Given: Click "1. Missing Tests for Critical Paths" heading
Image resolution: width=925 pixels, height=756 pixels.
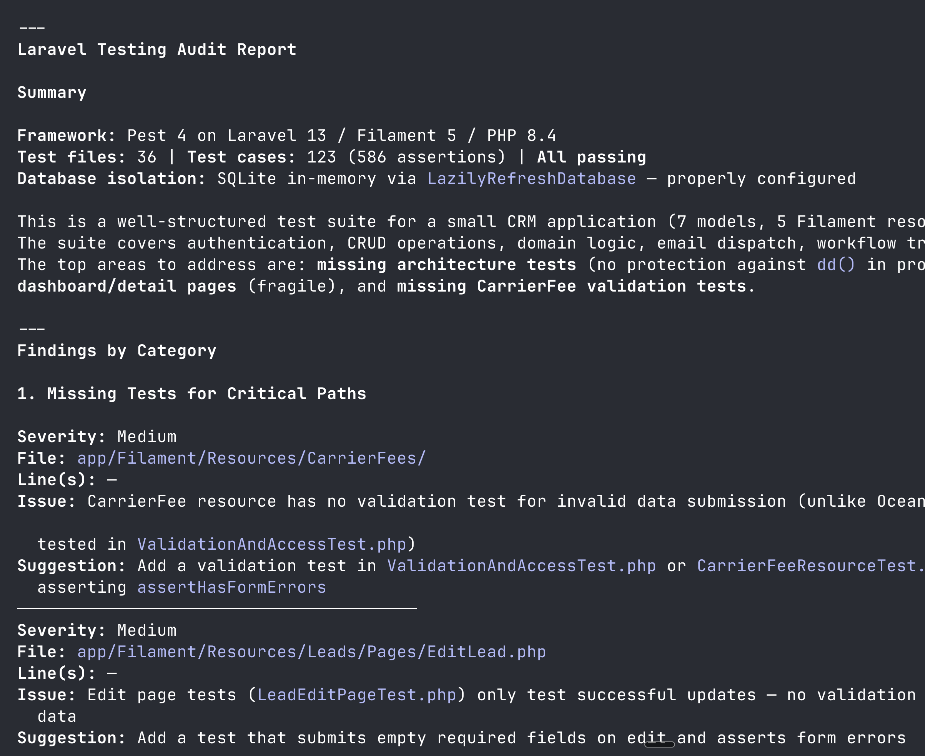Looking at the screenshot, I should pos(192,394).
